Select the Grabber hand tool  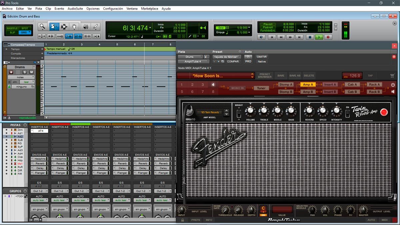click(x=75, y=27)
